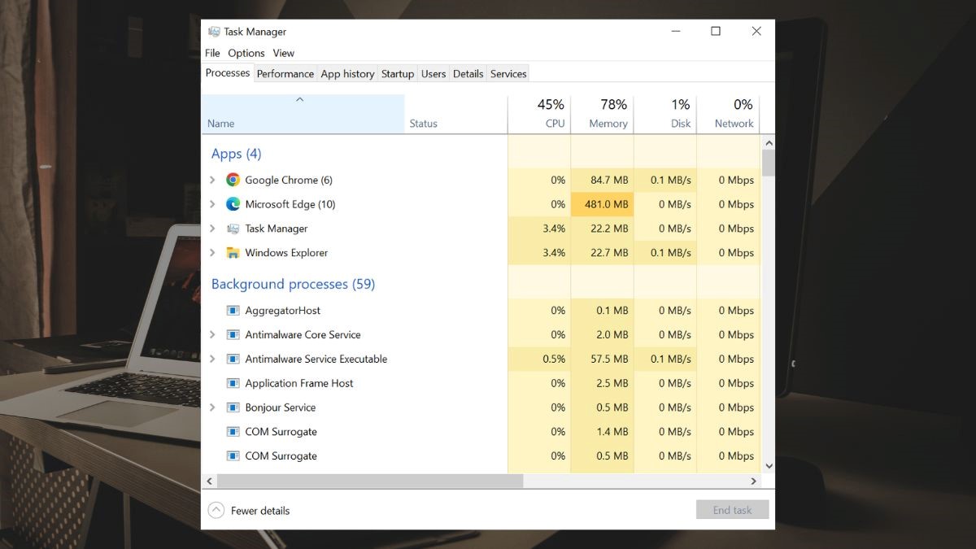This screenshot has height=549, width=976.
Task: Click the Task Manager row icon
Action: [233, 229]
